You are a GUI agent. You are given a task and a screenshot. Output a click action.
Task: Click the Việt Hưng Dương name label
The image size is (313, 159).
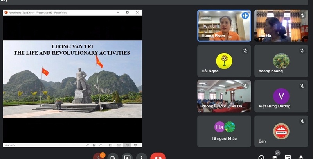tap(275, 106)
